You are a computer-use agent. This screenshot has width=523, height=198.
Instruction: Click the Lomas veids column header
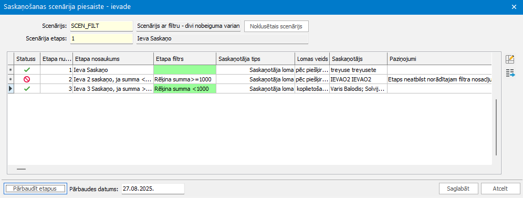312,59
